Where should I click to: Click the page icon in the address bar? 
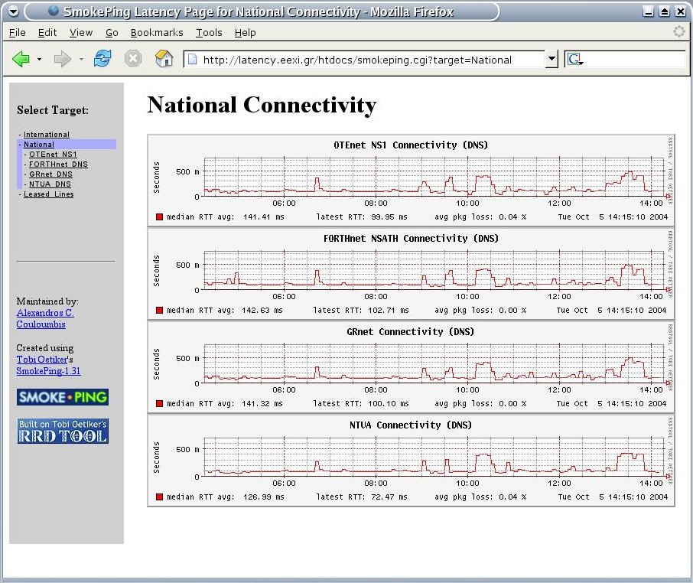[193, 59]
